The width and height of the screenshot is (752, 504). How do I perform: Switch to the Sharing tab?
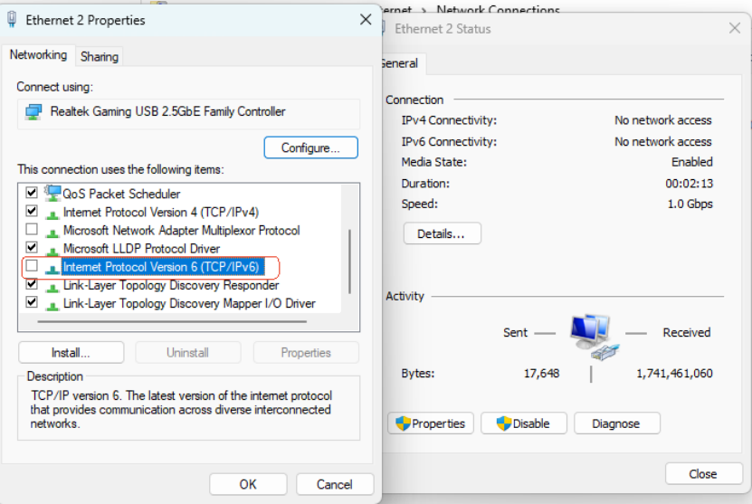point(100,56)
